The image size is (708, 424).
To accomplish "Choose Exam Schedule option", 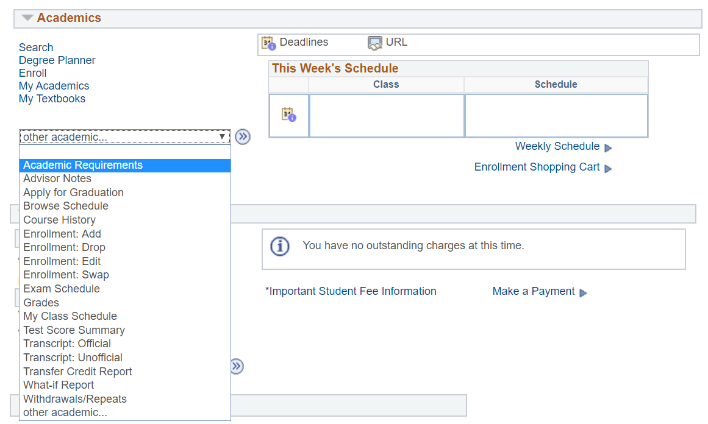I will 124,289.
